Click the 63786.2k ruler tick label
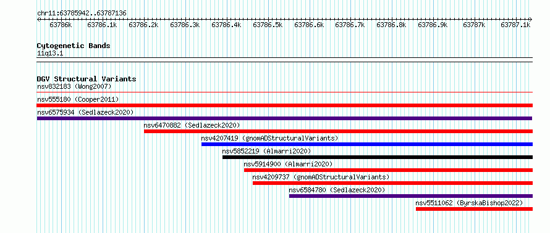Image resolution: width=550 pixels, height=233 pixels. point(144,25)
